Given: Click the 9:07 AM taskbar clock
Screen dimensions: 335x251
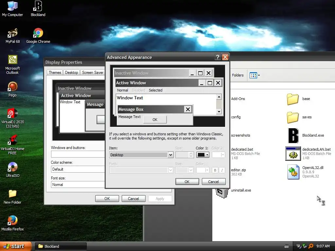Looking at the screenshot, I should click(x=323, y=246).
